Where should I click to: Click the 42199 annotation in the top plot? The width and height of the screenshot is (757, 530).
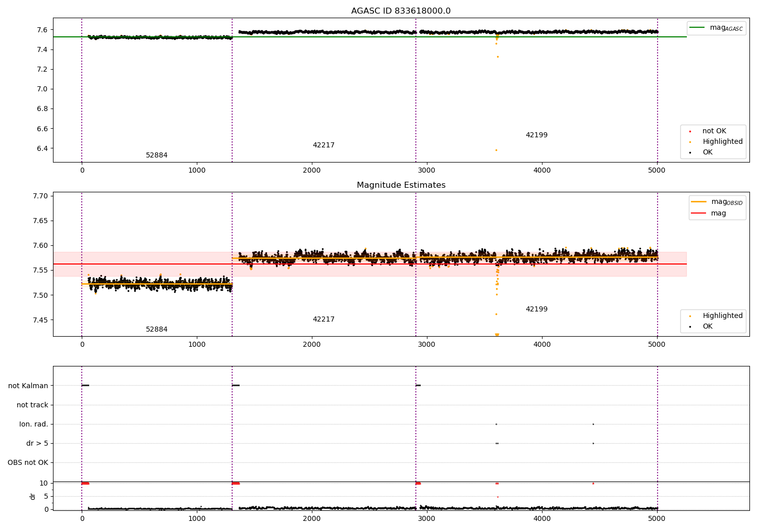536,135
